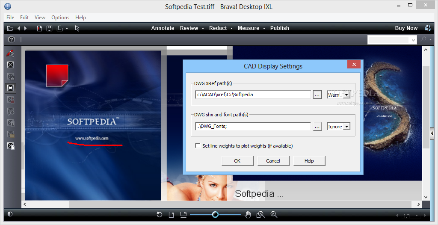Expand the print options arrow
This screenshot has height=225, width=438.
[x=67, y=29]
